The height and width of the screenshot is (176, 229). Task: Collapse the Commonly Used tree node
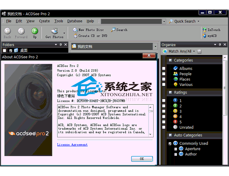(170, 144)
